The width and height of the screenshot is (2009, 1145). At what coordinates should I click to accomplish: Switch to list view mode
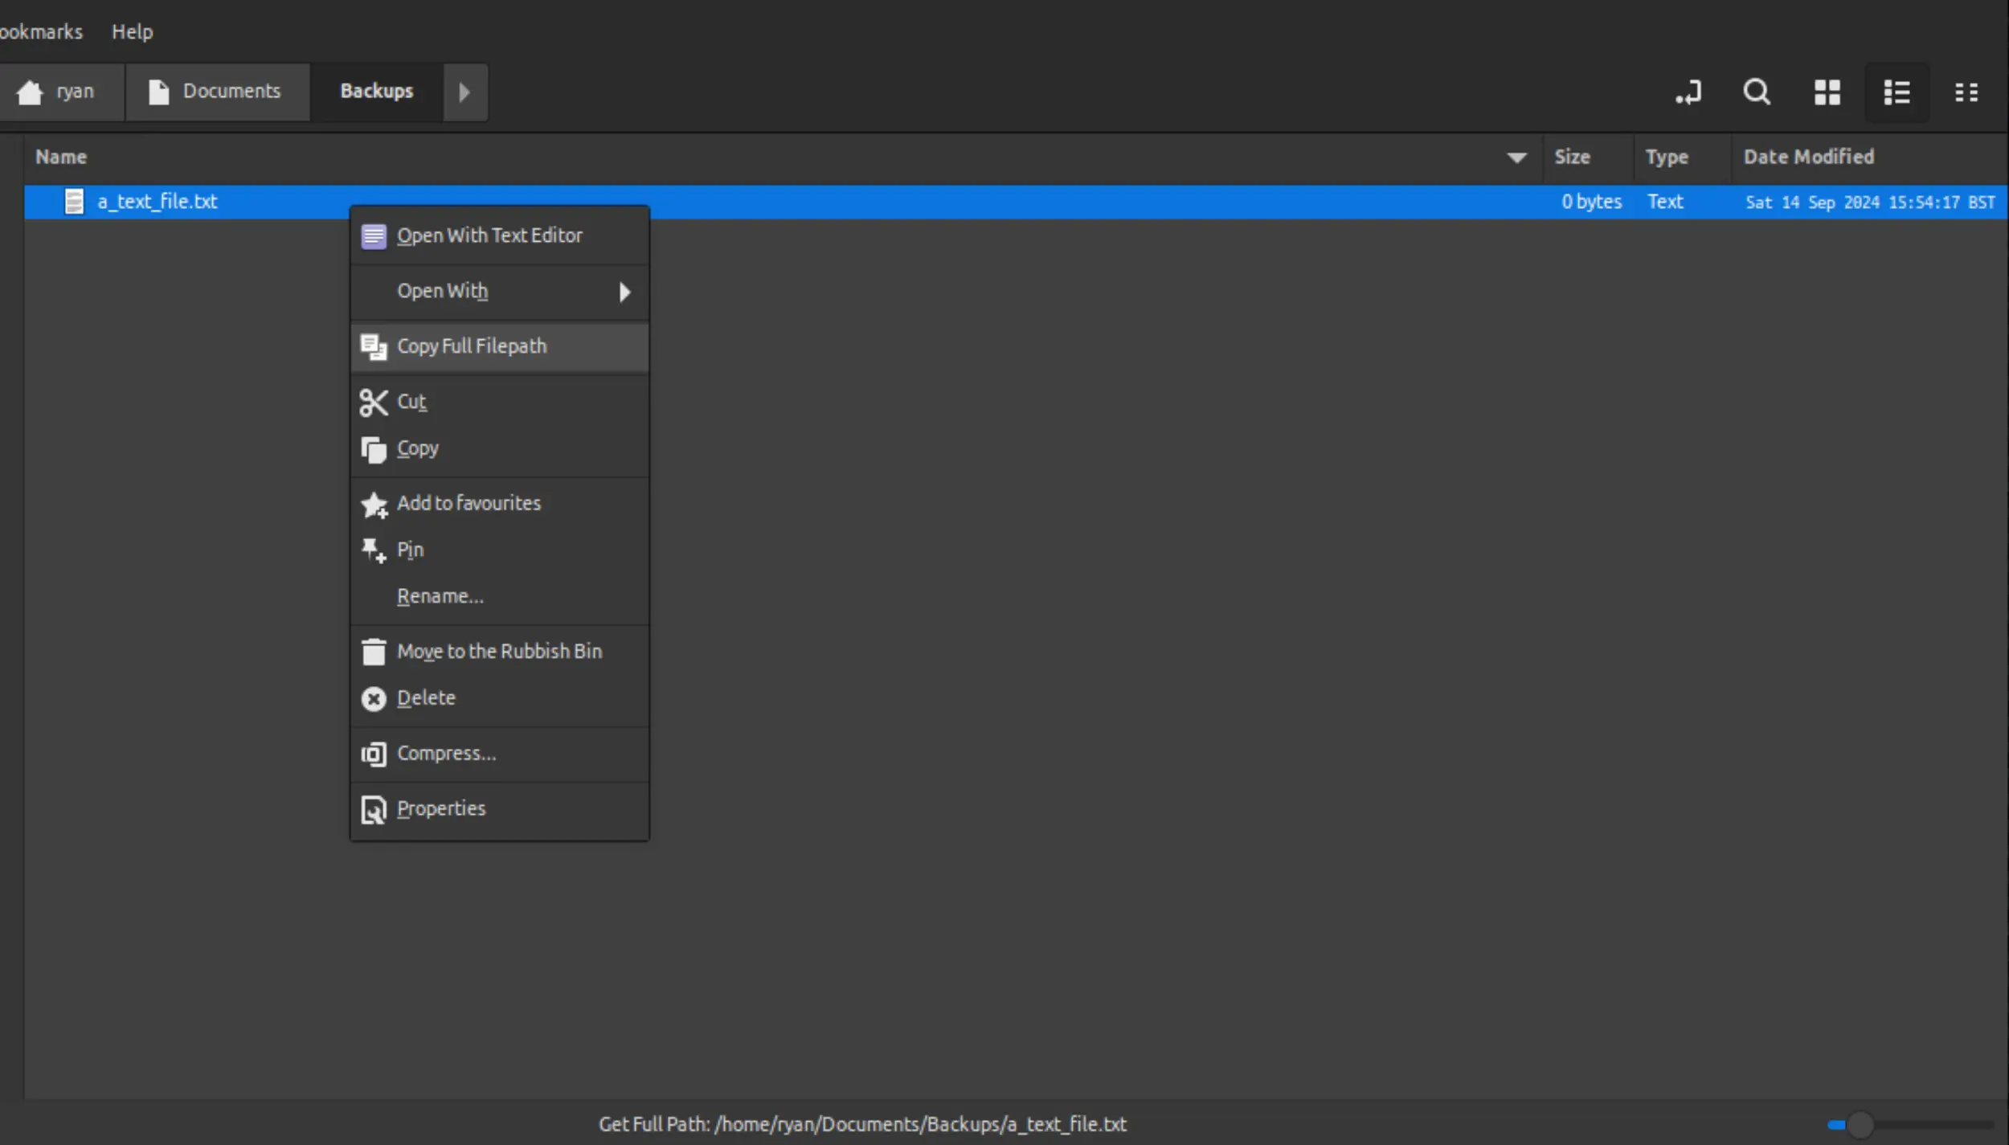[1896, 92]
